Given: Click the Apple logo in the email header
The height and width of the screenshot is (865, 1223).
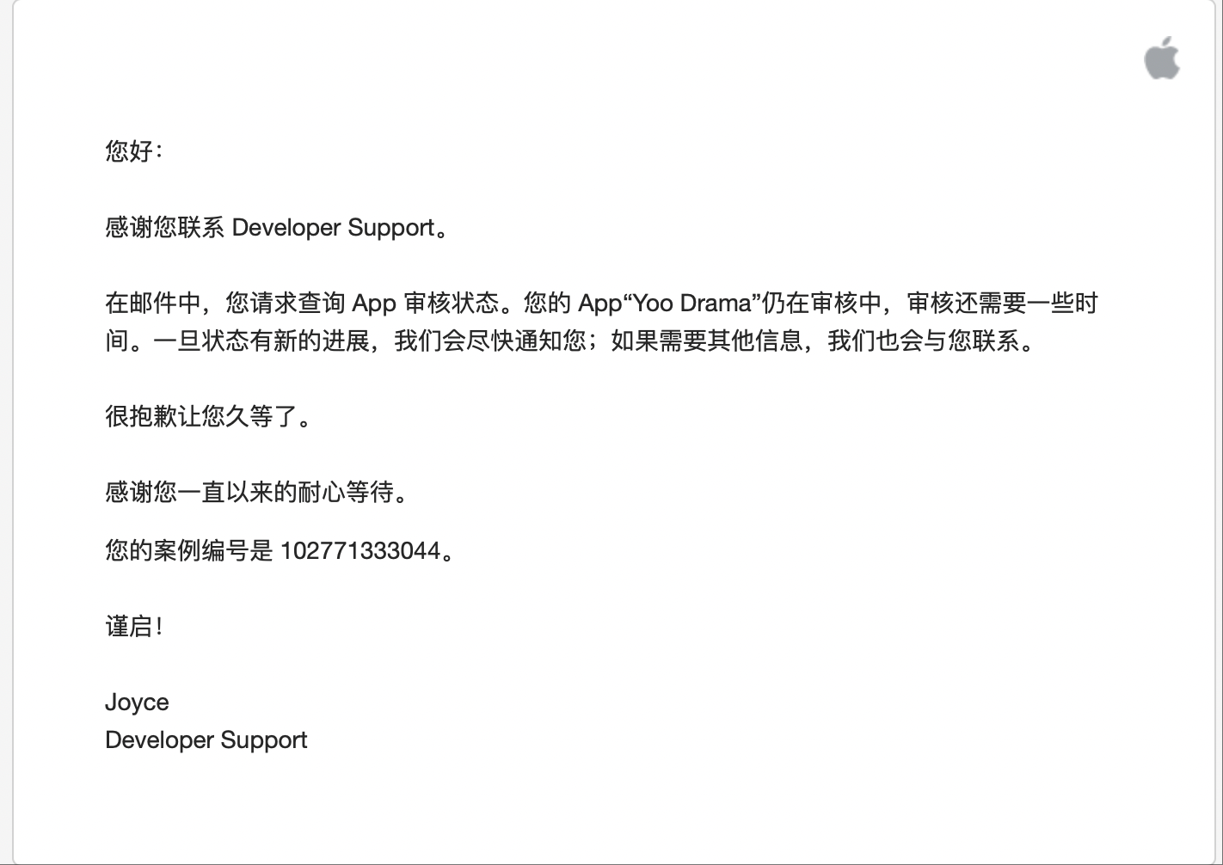Looking at the screenshot, I should pos(1162,58).
